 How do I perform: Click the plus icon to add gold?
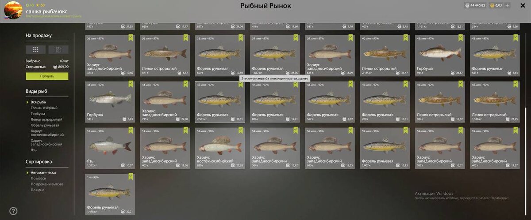click(x=508, y=6)
